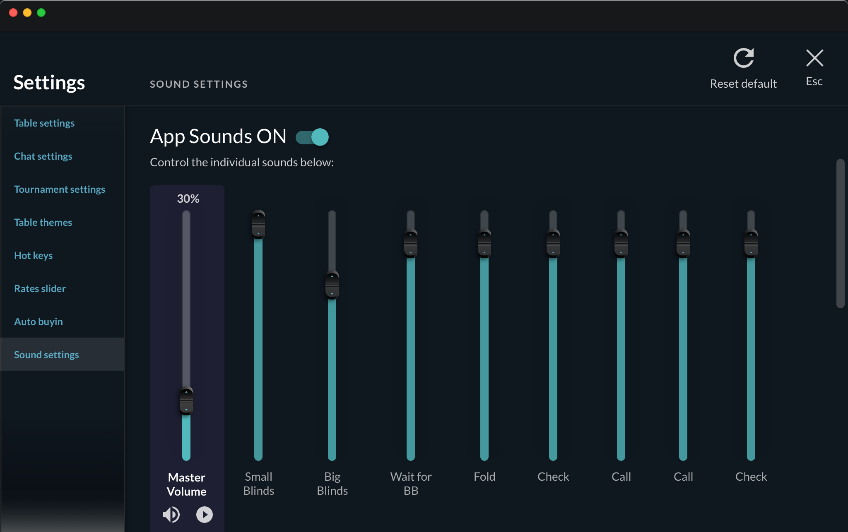Image resolution: width=848 pixels, height=532 pixels.
Task: Play the Master Volume test sound
Action: [x=205, y=515]
